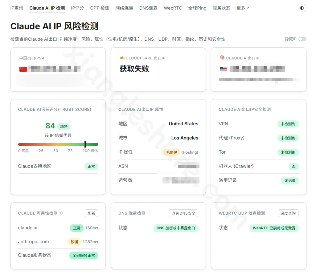The height and width of the screenshot is (274, 312).
Task: Open the 服务状态 tab
Action: point(221,8)
